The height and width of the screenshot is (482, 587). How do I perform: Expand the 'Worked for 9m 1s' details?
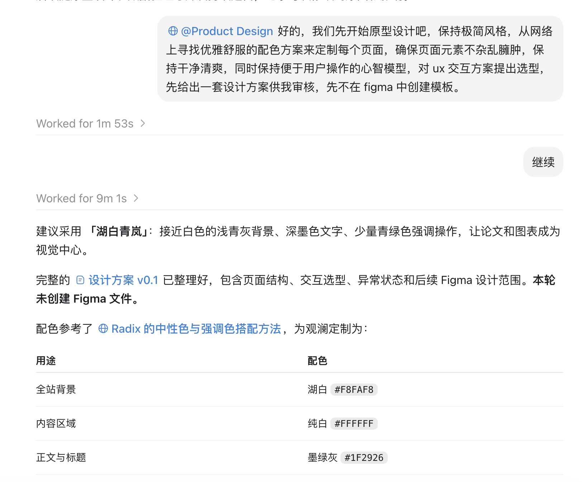87,198
